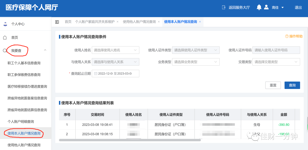Select the row timed 2023-03-08 19:08:41

(180, 125)
